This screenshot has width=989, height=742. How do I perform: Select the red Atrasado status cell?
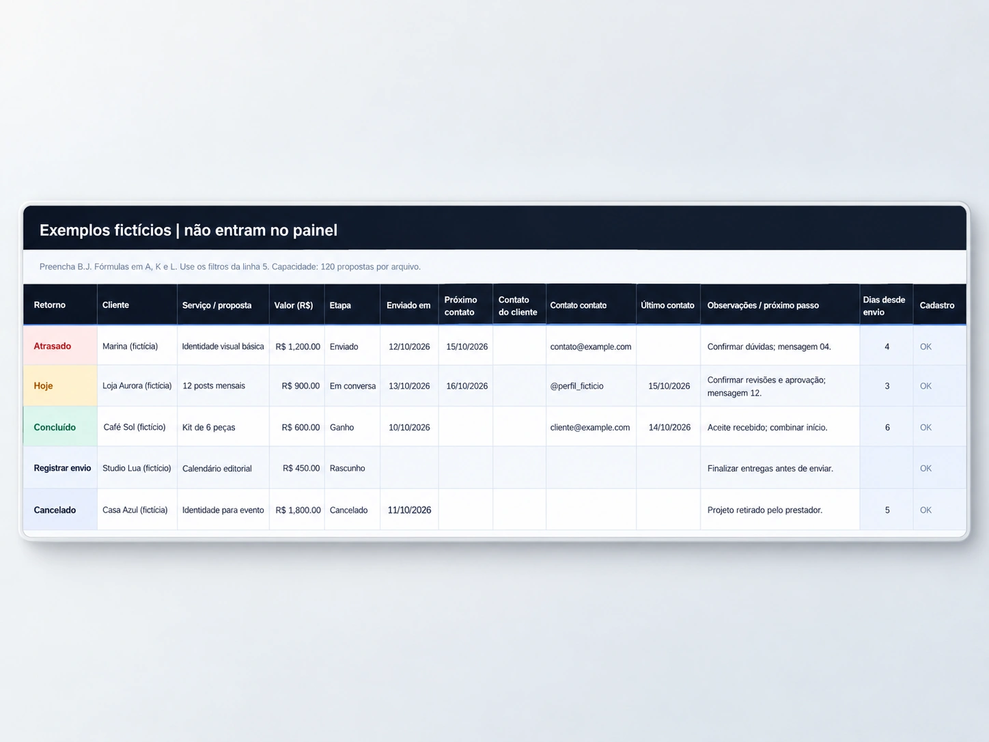click(x=60, y=346)
